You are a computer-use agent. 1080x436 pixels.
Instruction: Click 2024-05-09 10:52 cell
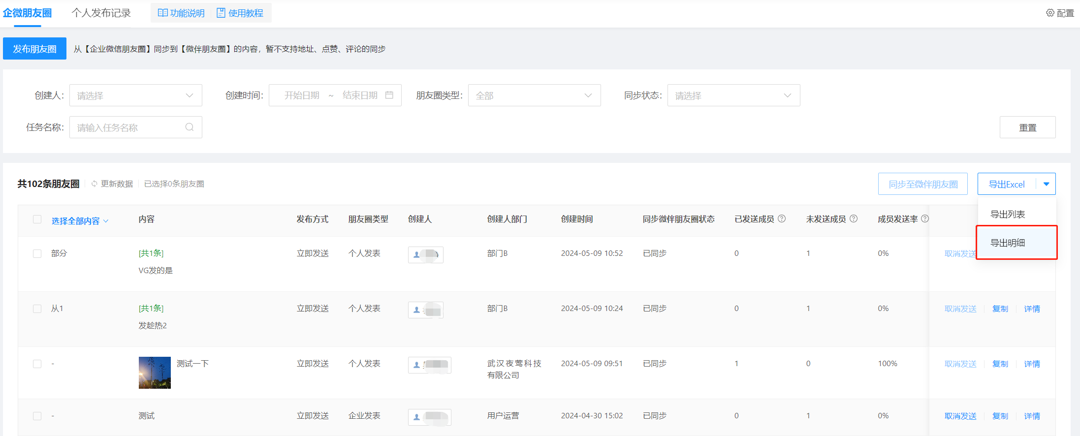tap(592, 253)
